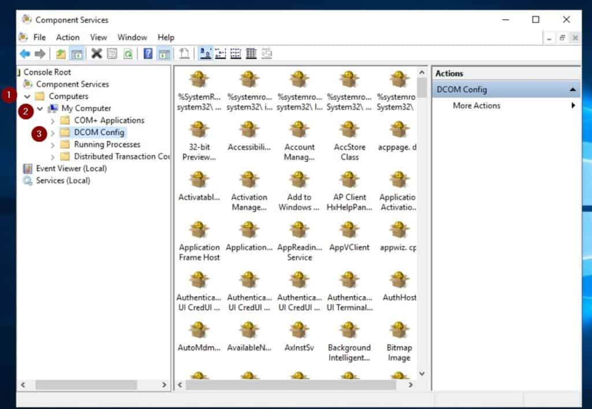Image resolution: width=592 pixels, height=409 pixels.
Task: Click console tree's scroll right arrow
Action: coord(164,385)
